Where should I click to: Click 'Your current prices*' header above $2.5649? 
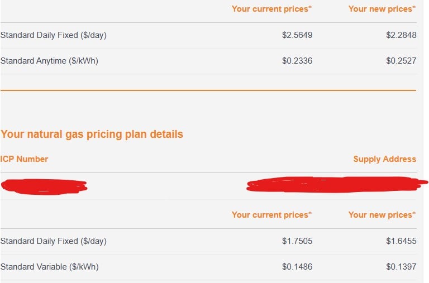271,9
